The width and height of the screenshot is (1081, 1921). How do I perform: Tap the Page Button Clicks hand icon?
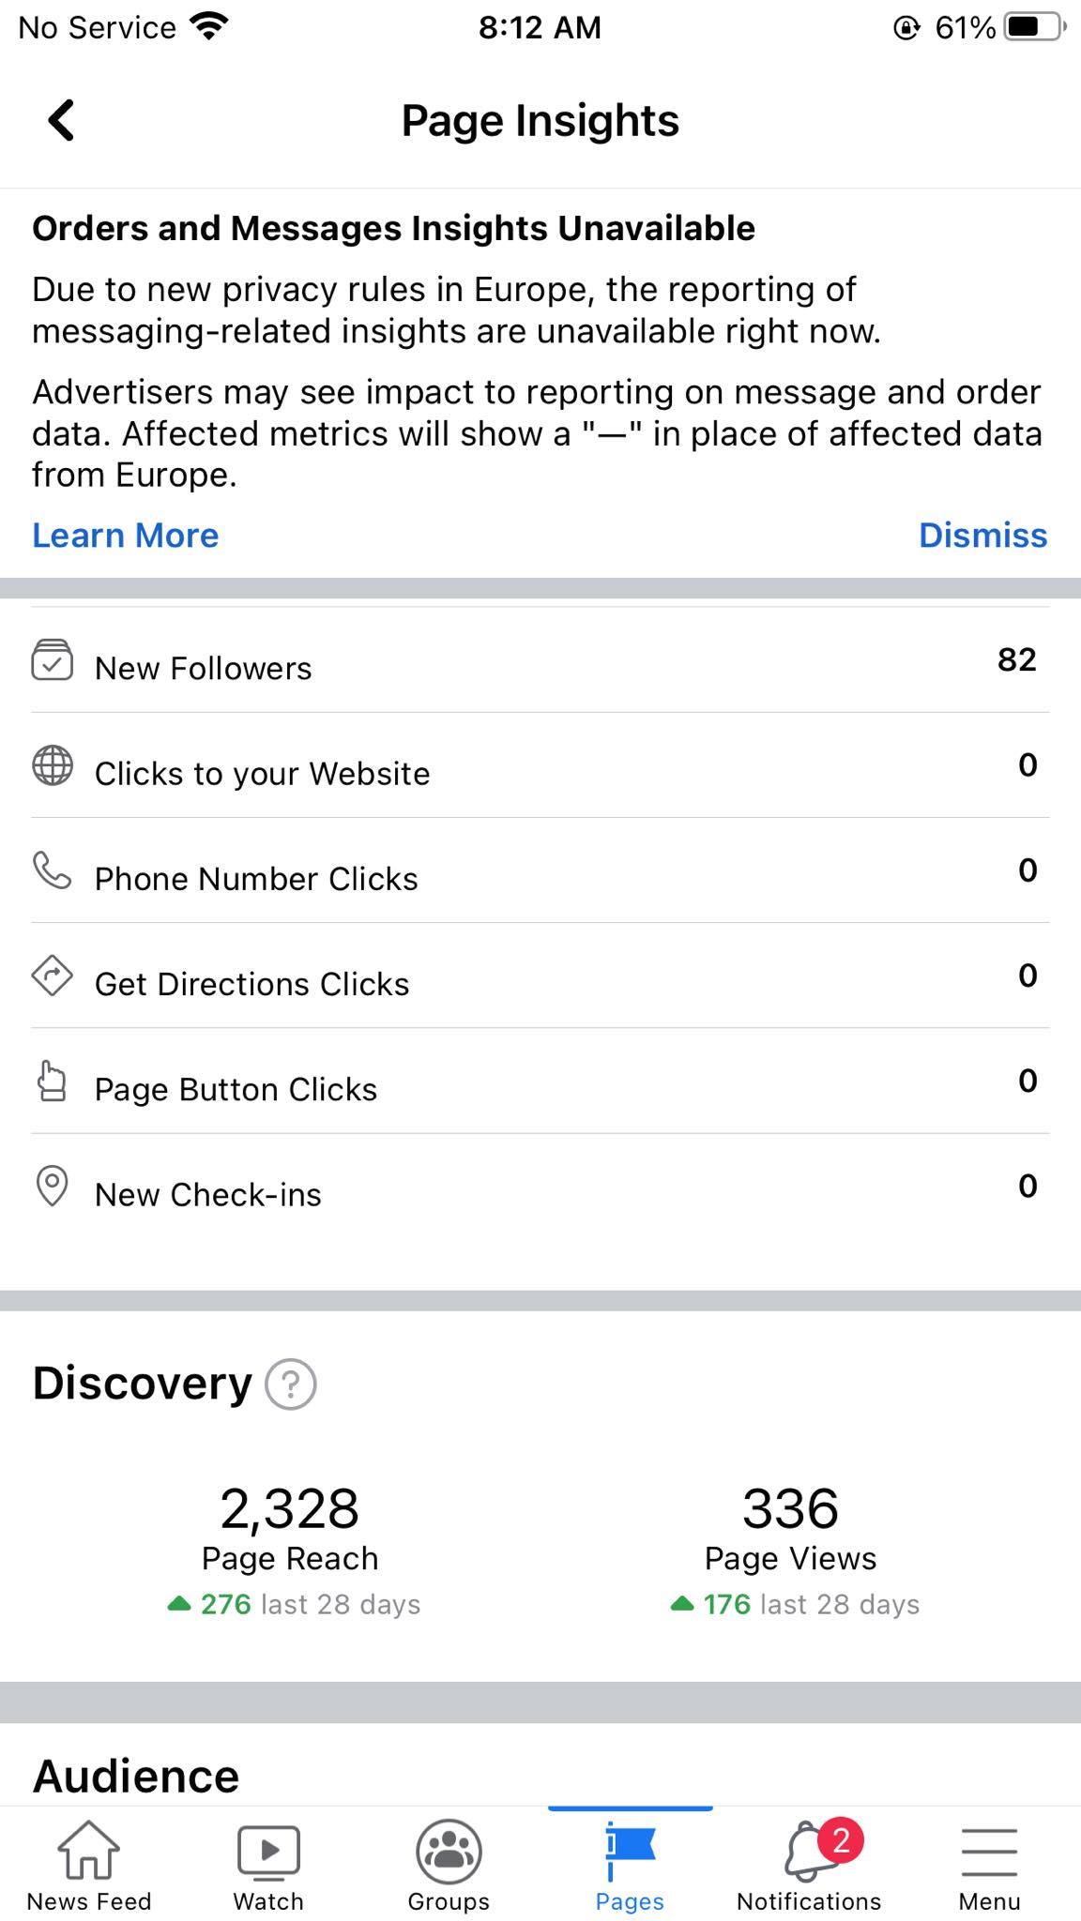pos(53,1081)
